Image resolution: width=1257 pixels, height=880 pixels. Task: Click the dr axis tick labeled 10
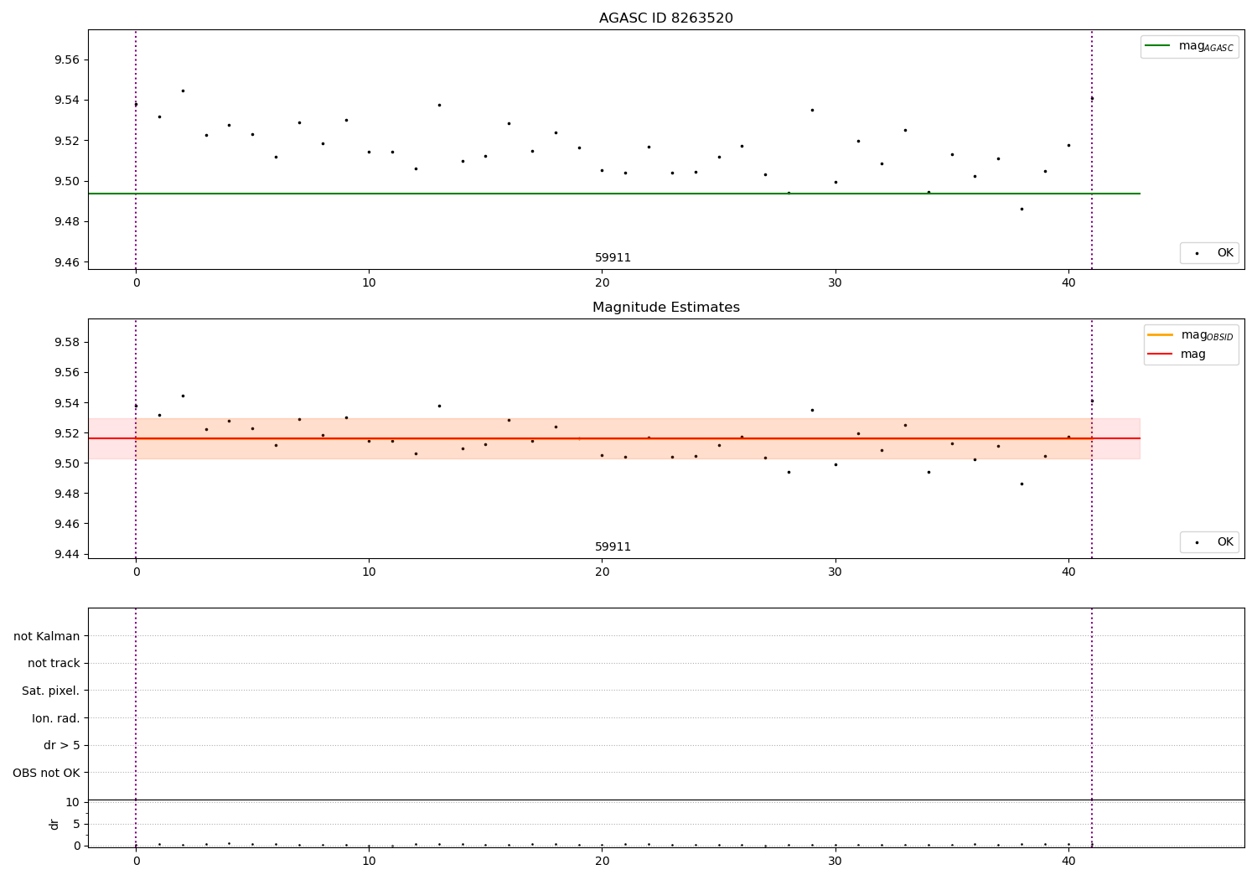[x=73, y=802]
